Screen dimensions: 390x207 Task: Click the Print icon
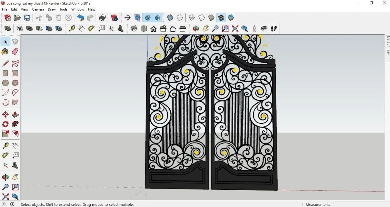pyautogui.click(x=102, y=18)
